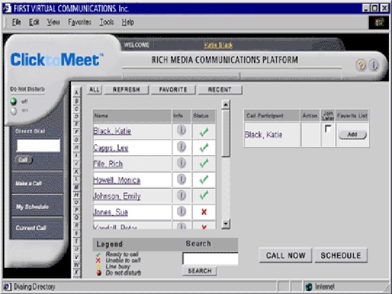Open the Howell, Monica link

(117, 180)
